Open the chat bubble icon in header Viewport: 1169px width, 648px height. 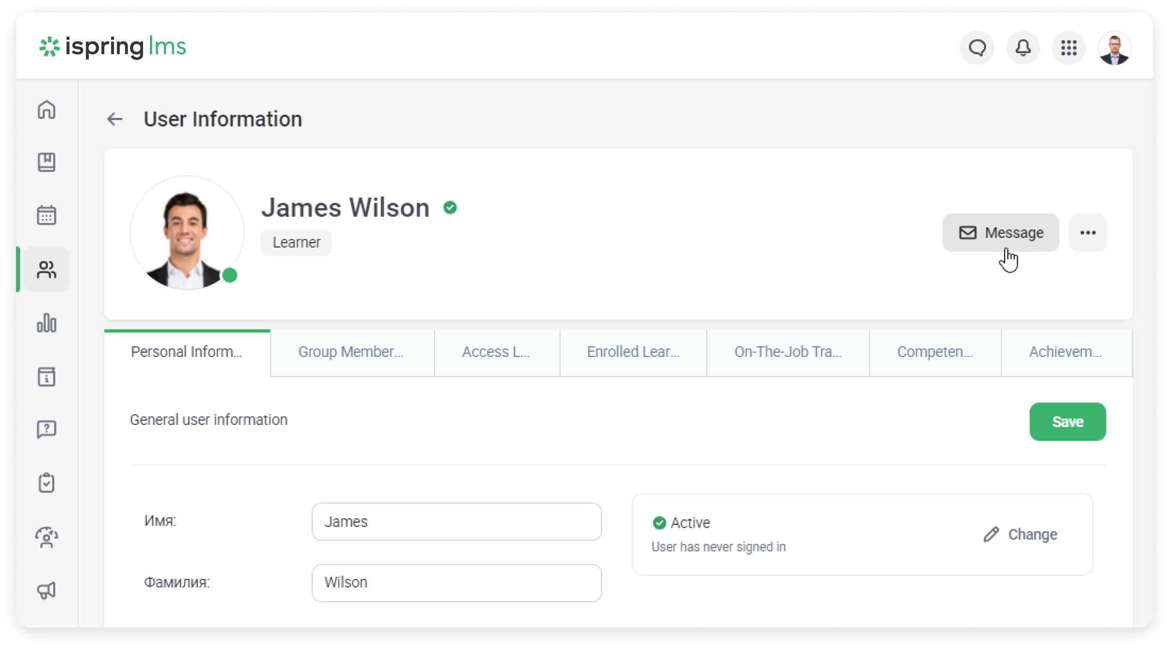click(x=977, y=48)
